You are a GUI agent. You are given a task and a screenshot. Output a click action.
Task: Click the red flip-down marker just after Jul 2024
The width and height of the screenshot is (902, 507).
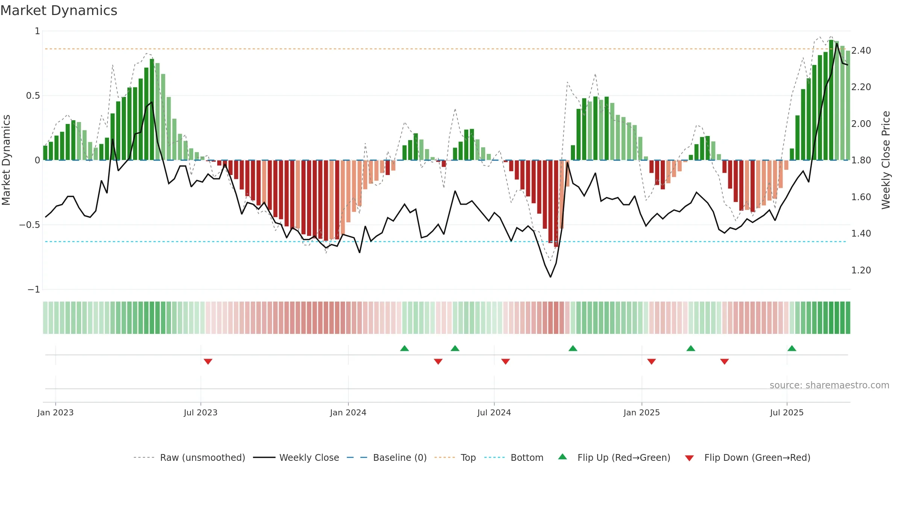tap(505, 361)
